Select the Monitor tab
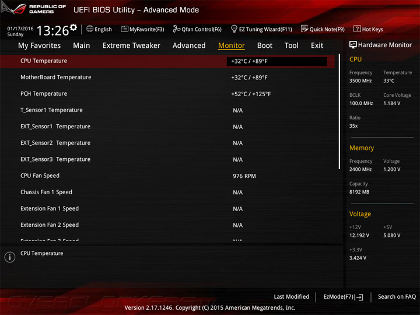Viewport: 420px width, 315px height. (x=232, y=45)
